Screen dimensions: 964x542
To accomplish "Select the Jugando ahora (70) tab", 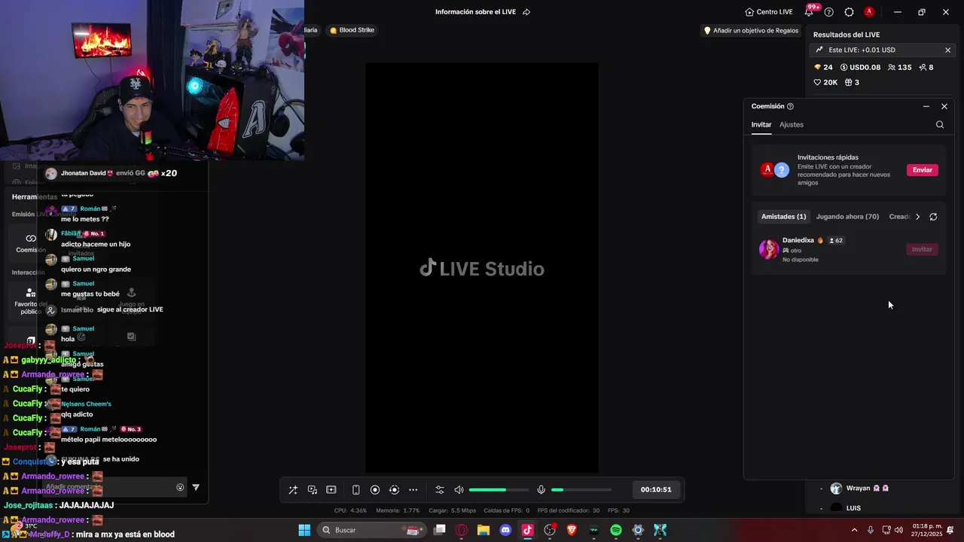I will [x=847, y=217].
